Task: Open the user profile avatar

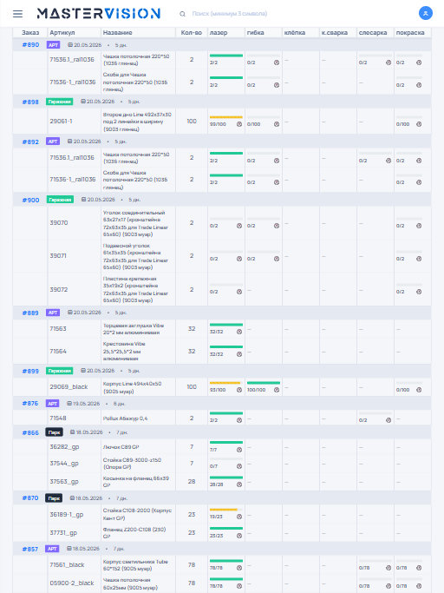Action: pyautogui.click(x=426, y=13)
